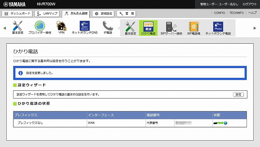
Task: Select the かんたん設定 tab
Action: coord(76,14)
